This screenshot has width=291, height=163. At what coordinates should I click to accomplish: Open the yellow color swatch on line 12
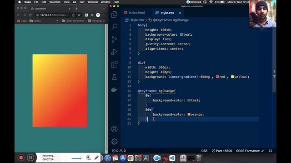[232, 77]
